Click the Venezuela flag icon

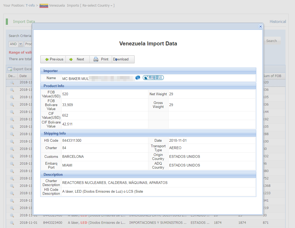pos(44,6)
